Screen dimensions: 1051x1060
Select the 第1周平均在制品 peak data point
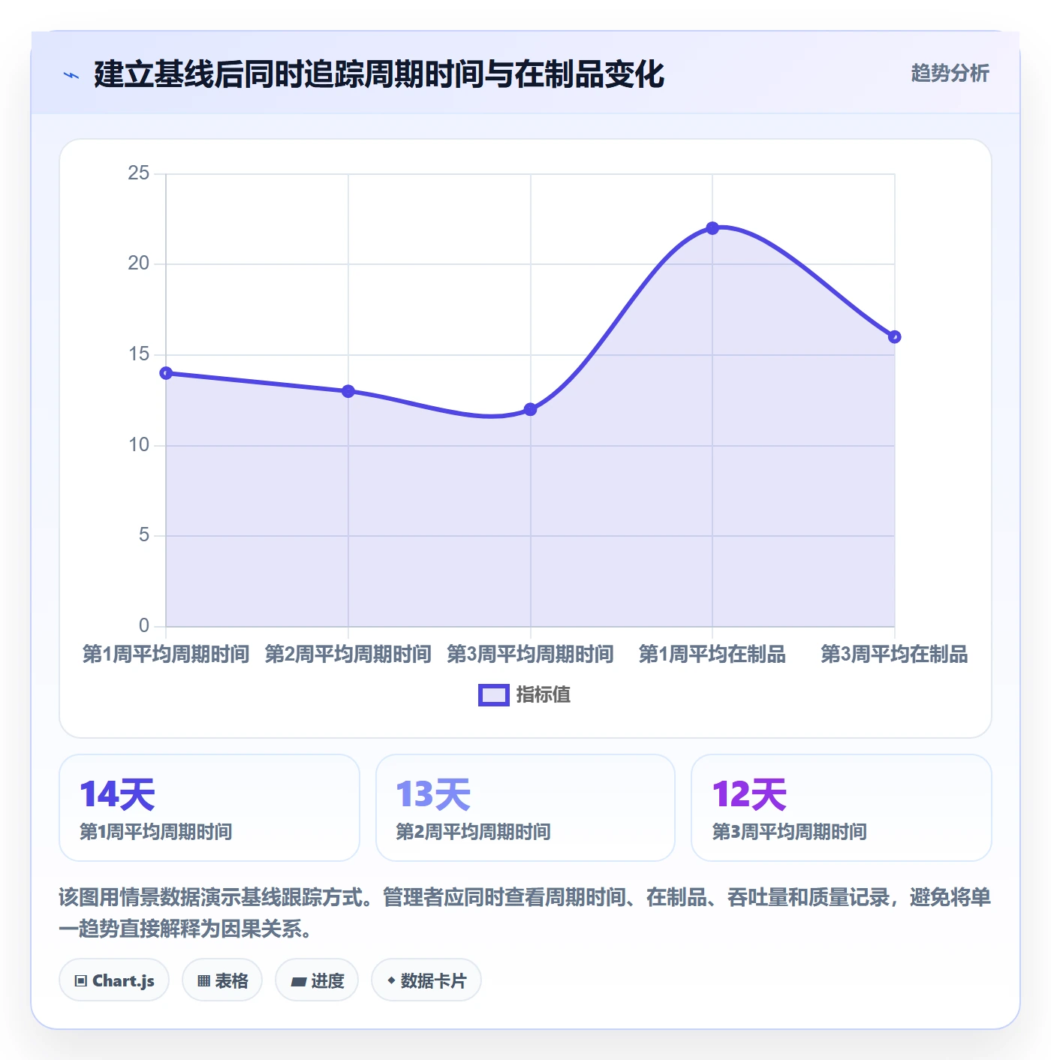[x=712, y=228]
